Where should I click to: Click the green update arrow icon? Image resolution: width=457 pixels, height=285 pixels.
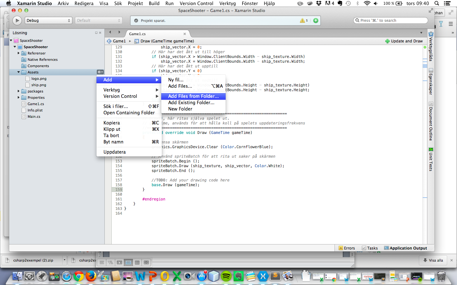coord(316,21)
